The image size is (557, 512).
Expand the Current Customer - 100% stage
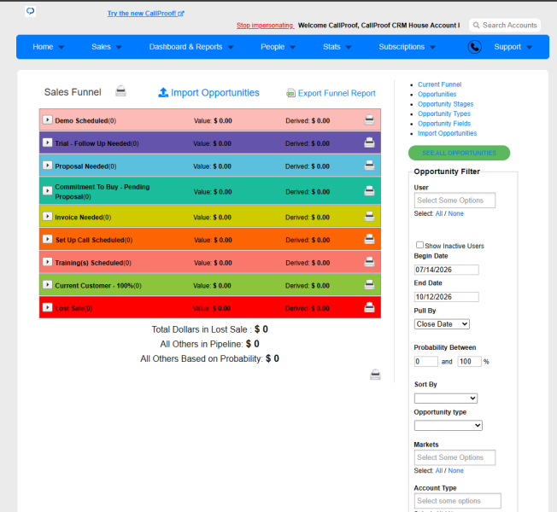47,284
